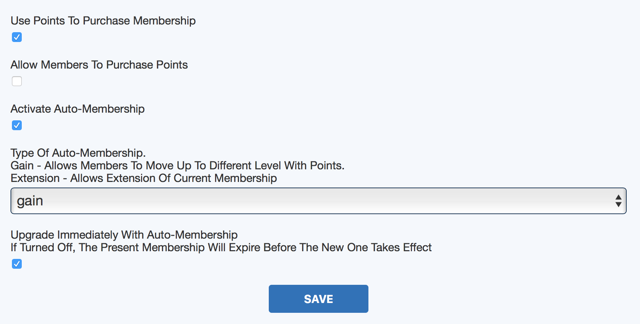Click the 'Upgrade Immediately With Auto-Membership' label
Image resolution: width=640 pixels, height=324 pixels.
(124, 235)
